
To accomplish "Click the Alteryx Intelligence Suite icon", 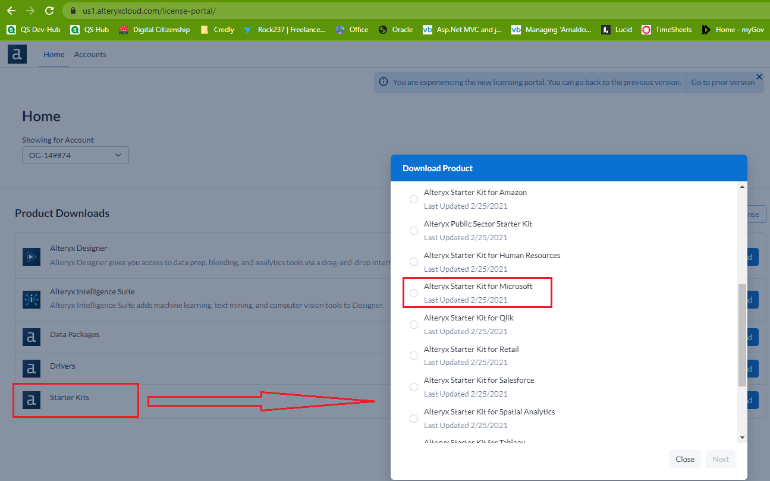I will [31, 300].
